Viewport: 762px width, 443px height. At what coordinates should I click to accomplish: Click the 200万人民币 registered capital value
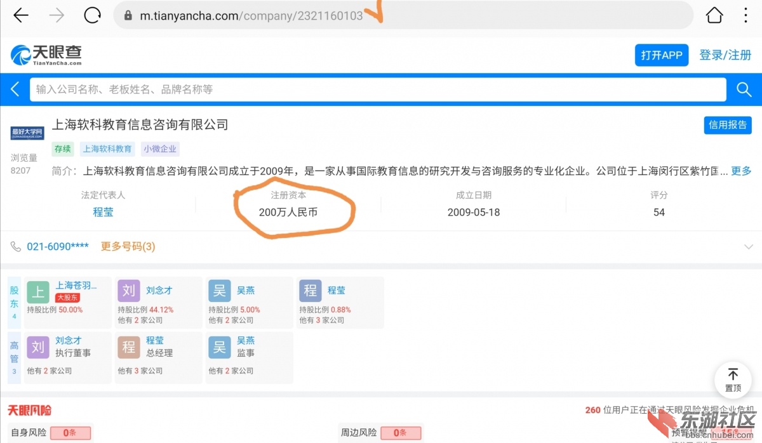point(288,212)
